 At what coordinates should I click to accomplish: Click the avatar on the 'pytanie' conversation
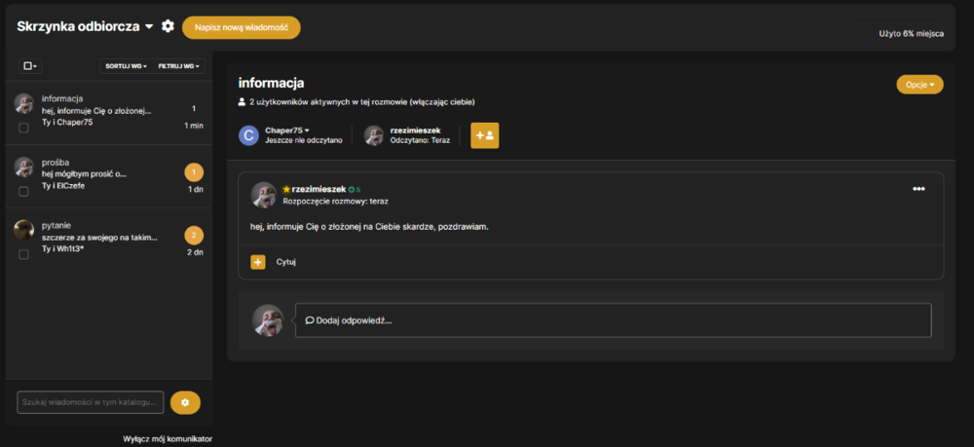pos(23,230)
